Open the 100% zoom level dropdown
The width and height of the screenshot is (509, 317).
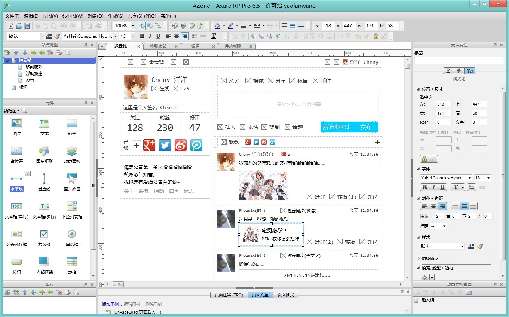(133, 26)
